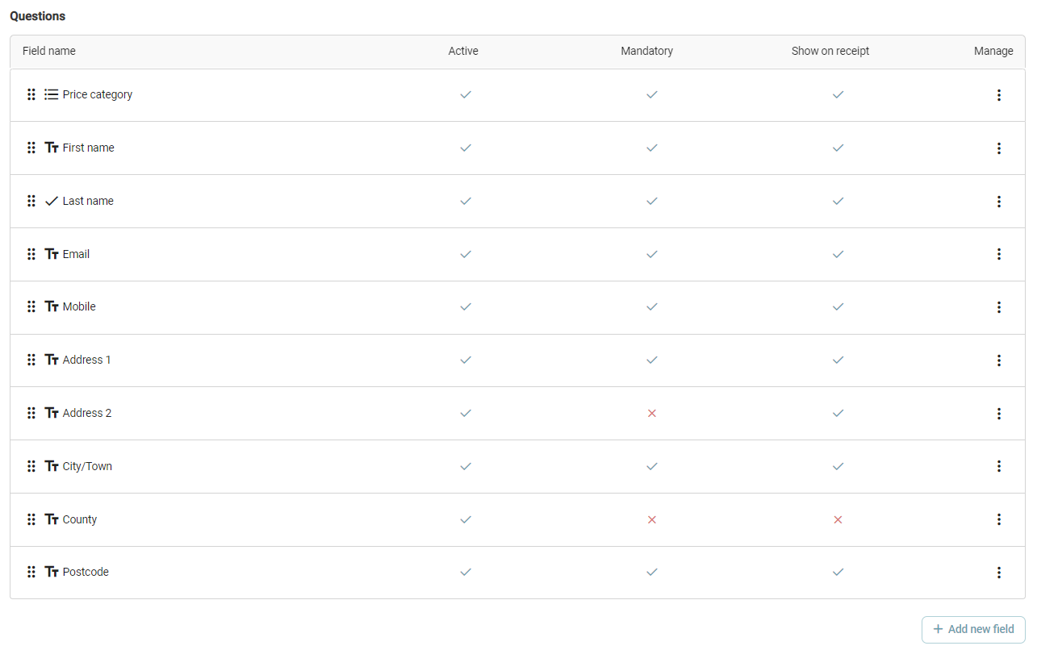Click the Mandatory column header
The width and height of the screenshot is (1037, 650).
(x=646, y=51)
